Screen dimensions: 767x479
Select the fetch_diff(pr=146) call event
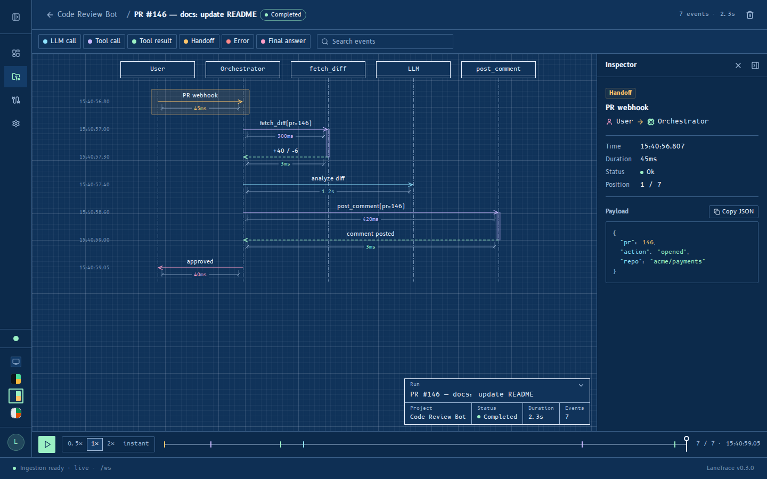285,129
